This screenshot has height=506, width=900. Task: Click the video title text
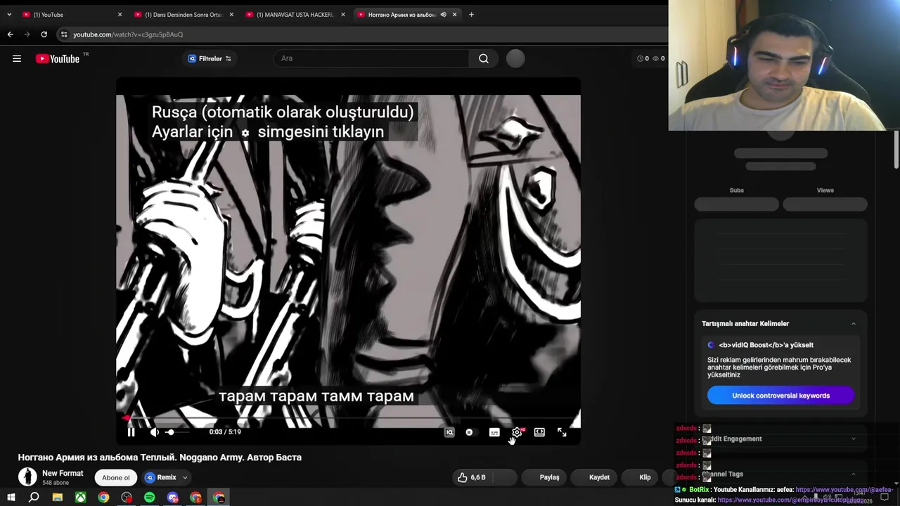(x=160, y=458)
